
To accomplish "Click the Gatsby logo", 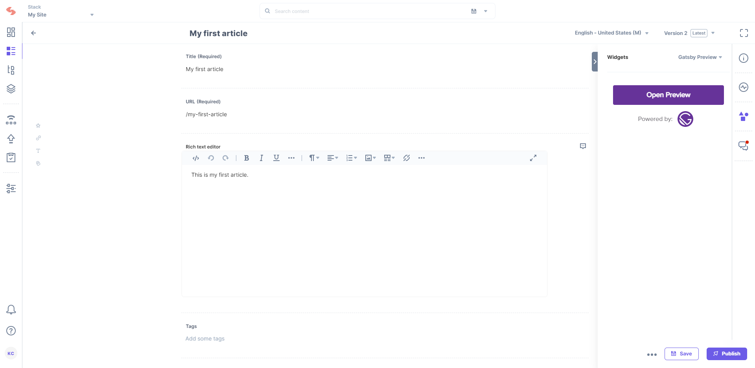I will click(685, 119).
